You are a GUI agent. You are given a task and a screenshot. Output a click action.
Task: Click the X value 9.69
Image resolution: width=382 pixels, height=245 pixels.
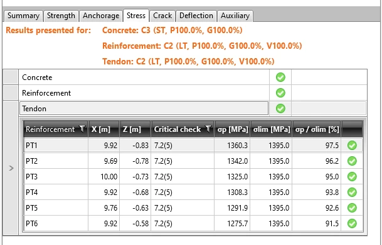[103, 161]
